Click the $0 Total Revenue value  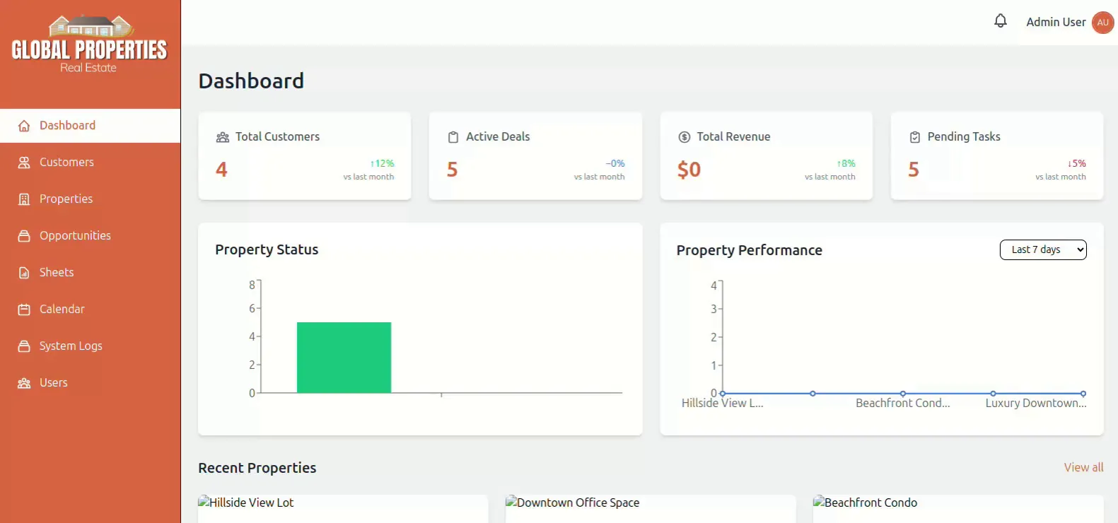(x=689, y=170)
